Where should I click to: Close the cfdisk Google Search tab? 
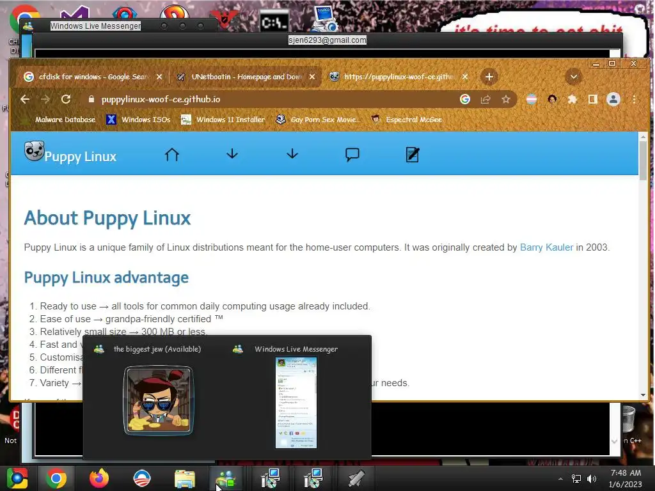click(x=159, y=77)
